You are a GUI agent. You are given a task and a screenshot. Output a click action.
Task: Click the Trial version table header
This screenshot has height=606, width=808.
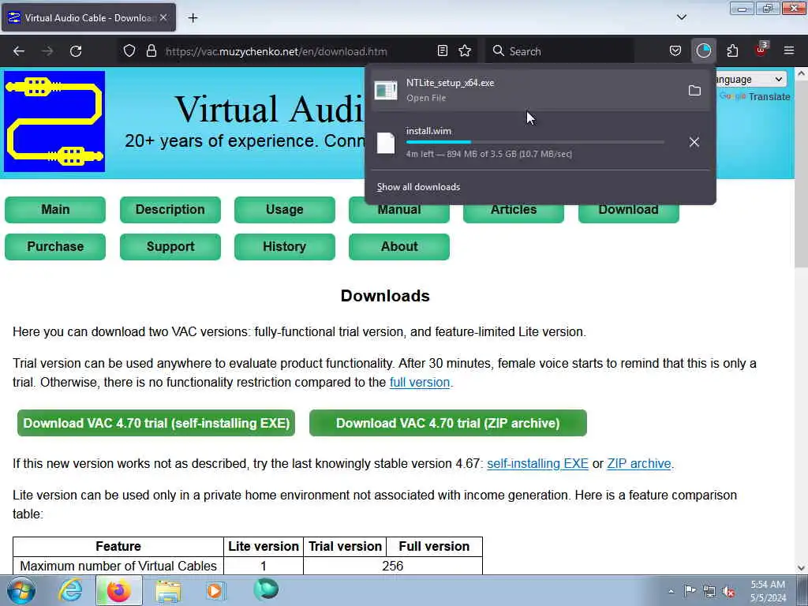[346, 546]
